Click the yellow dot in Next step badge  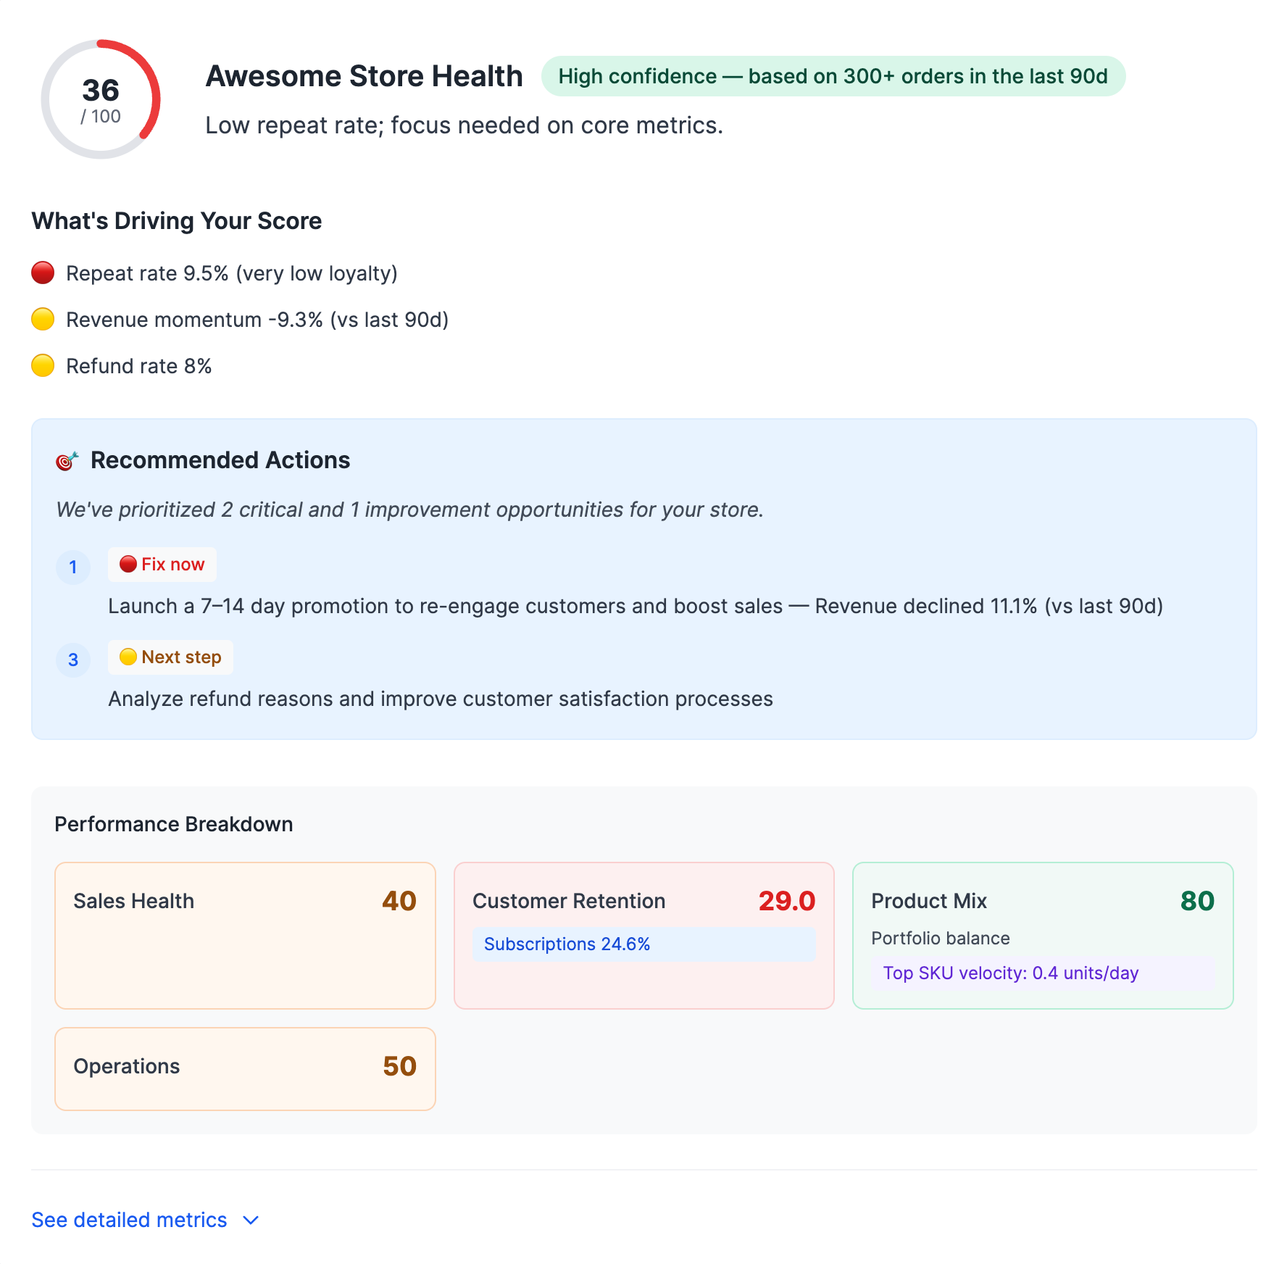pyautogui.click(x=128, y=657)
